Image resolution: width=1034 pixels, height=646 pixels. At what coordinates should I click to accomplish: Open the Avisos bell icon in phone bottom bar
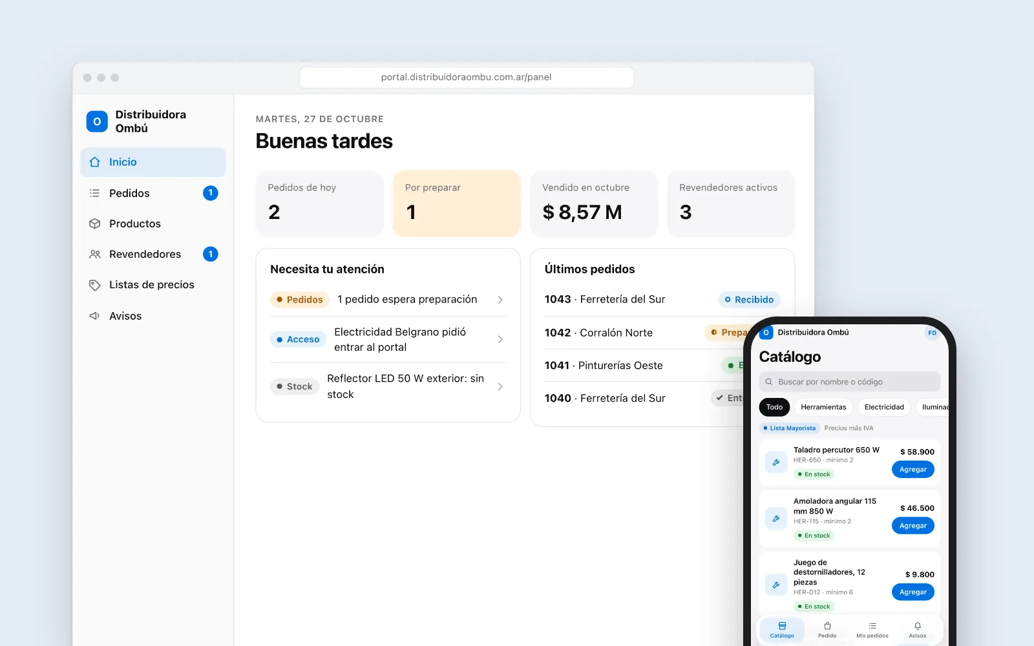(918, 626)
